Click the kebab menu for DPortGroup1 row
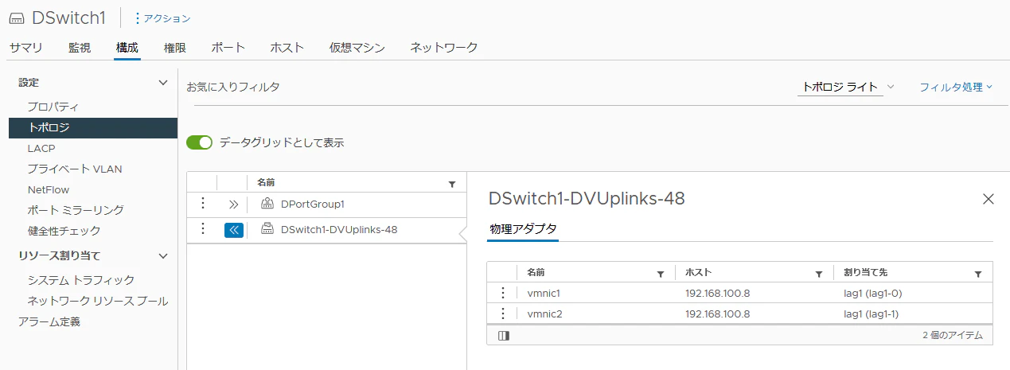This screenshot has height=370, width=1010. (x=202, y=204)
